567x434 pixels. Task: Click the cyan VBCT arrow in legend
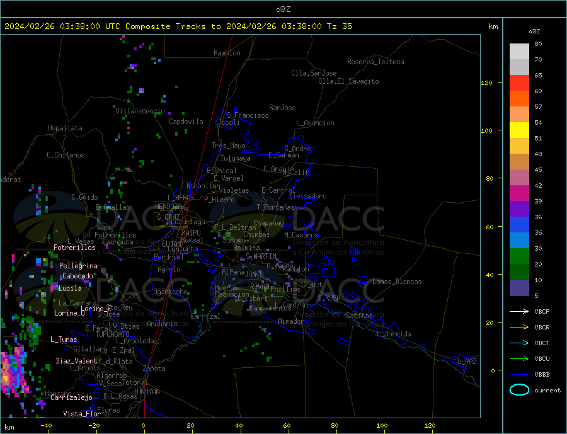(519, 343)
